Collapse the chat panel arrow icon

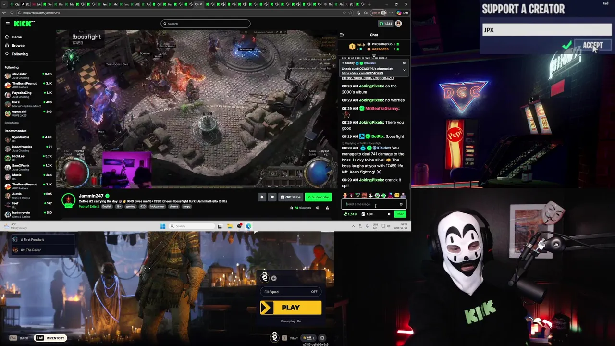(342, 35)
